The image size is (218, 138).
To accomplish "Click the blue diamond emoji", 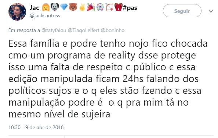I will click(x=64, y=7).
